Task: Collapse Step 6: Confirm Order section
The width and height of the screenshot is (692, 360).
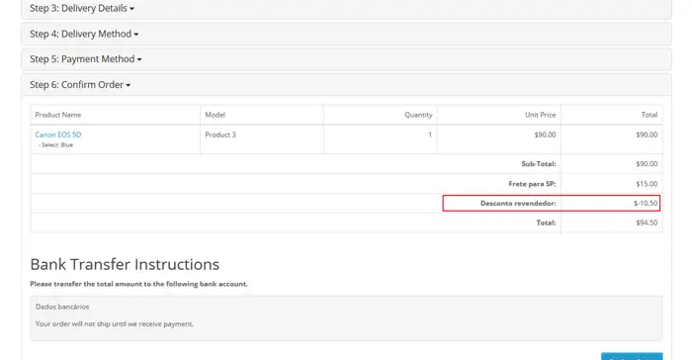Action: (80, 85)
